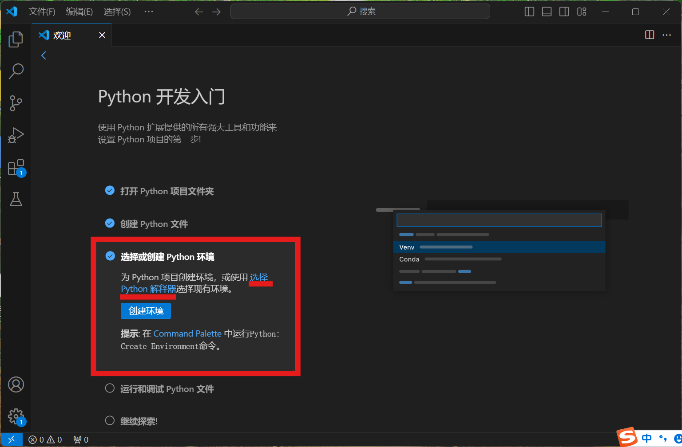Screen dimensions: 682x447
Task: Click the Python 开发入门 title
Action: click(162, 97)
